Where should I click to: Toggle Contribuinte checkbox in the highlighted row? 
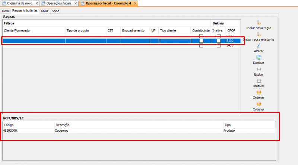pos(201,41)
